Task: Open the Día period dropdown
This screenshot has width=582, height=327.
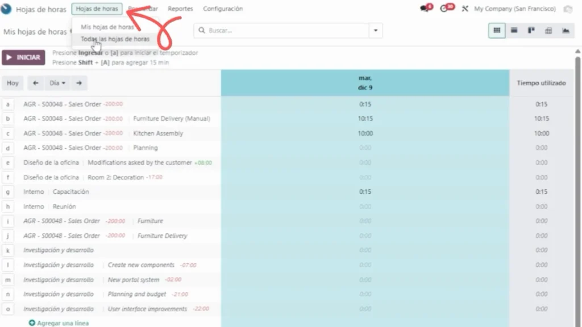Action: coord(57,83)
